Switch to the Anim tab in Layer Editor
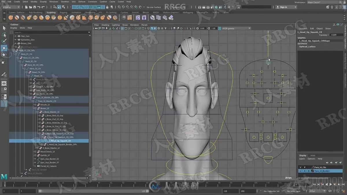Image resolution: width=347 pixels, height=195 pixels. click(313, 155)
